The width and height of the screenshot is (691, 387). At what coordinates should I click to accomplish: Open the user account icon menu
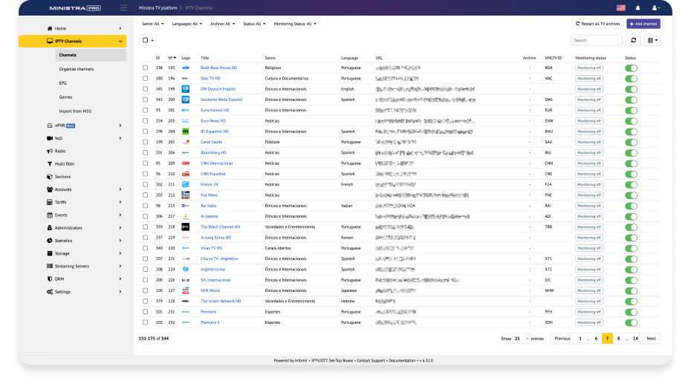tap(655, 8)
